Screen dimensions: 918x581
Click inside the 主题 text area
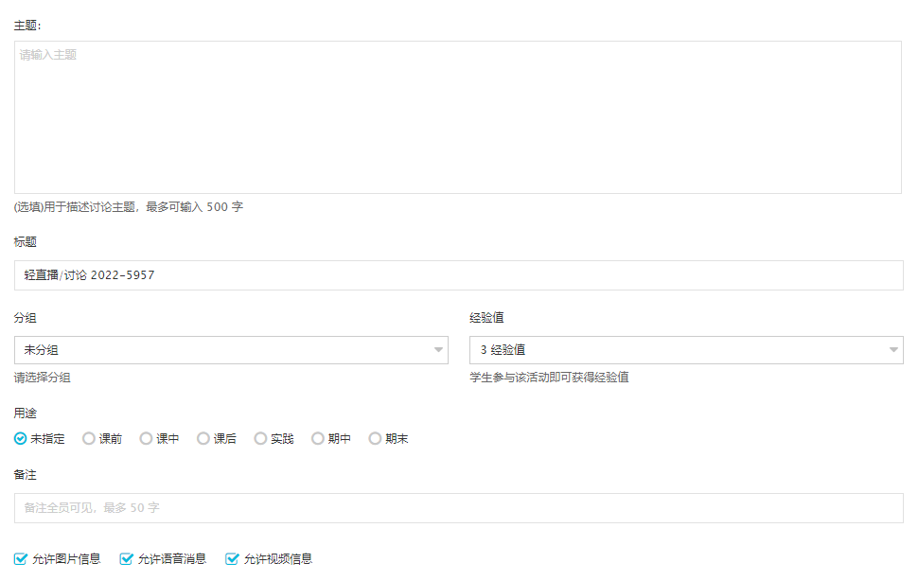pos(458,117)
